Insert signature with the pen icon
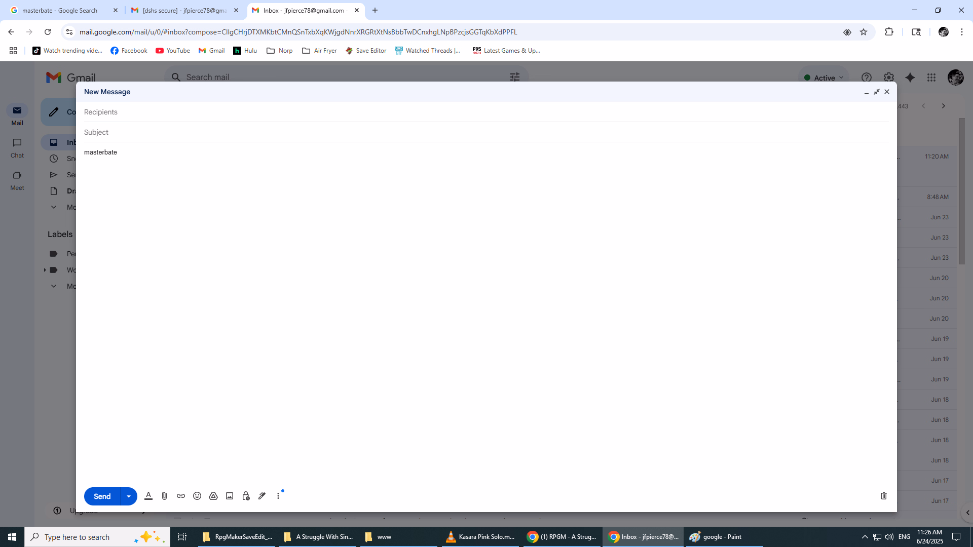973x547 pixels. pyautogui.click(x=262, y=496)
